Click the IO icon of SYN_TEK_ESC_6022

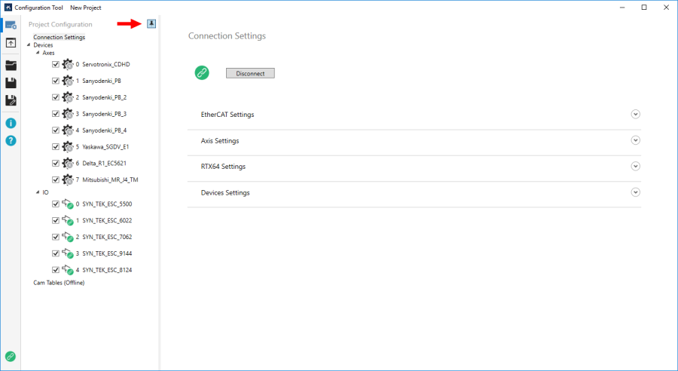[68, 220]
